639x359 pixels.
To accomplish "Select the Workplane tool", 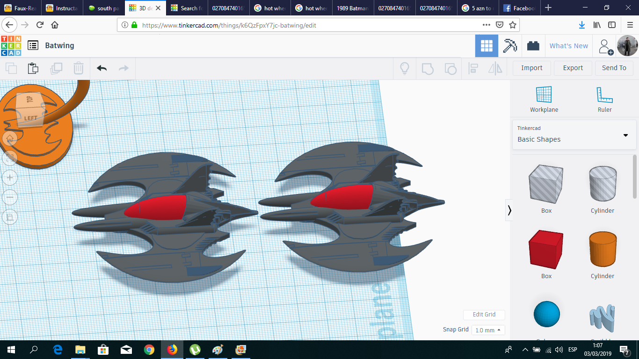I will (x=544, y=99).
